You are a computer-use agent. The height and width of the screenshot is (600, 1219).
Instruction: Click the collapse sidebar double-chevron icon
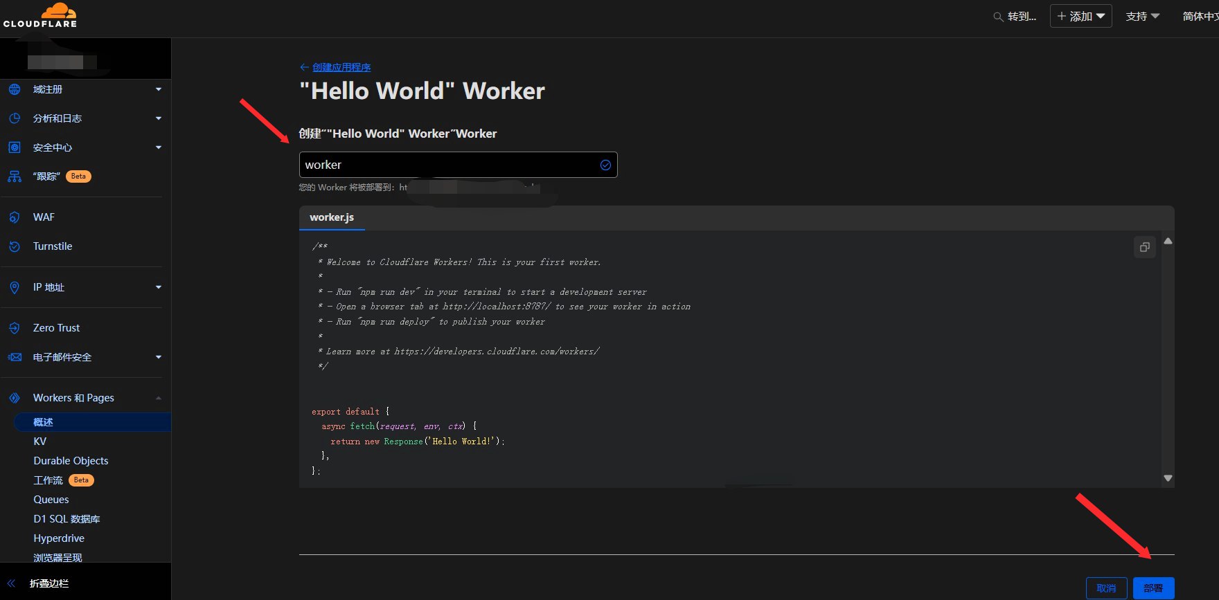pos(11,583)
